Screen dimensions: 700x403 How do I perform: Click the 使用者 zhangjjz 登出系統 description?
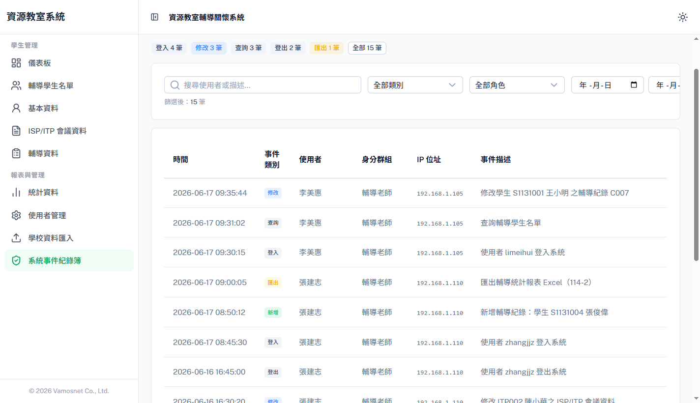(x=524, y=372)
